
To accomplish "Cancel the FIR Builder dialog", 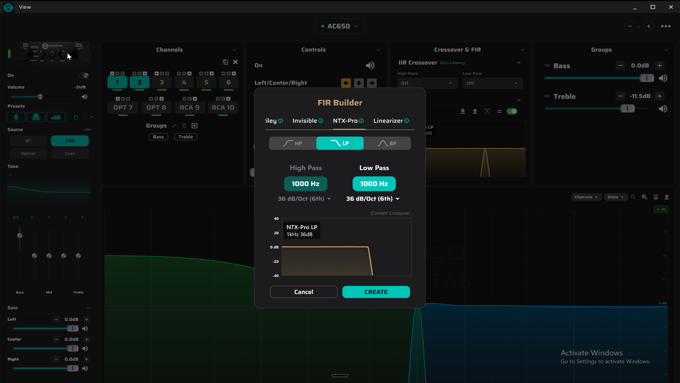I will point(304,292).
